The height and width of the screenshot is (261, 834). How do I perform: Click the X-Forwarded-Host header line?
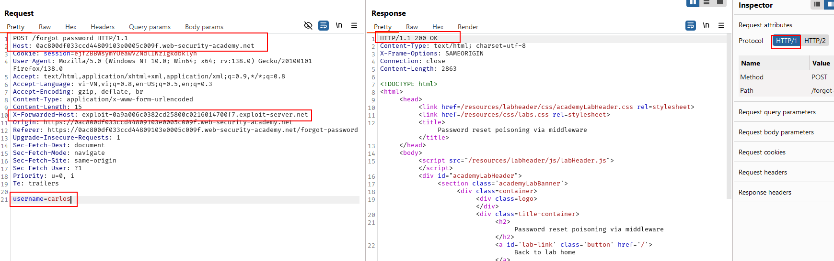point(160,115)
